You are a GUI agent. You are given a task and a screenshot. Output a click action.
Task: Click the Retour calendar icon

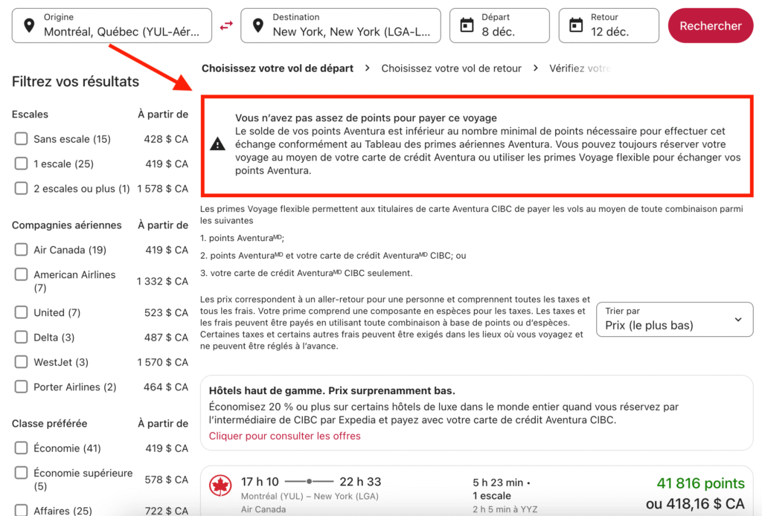[576, 25]
